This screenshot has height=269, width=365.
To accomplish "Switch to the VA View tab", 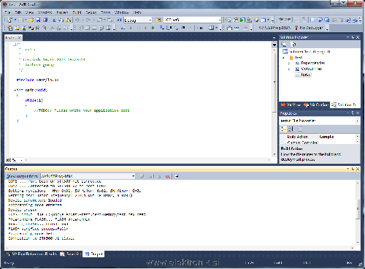I will [291, 105].
